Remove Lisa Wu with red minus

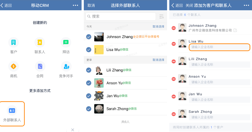[x=174, y=44]
